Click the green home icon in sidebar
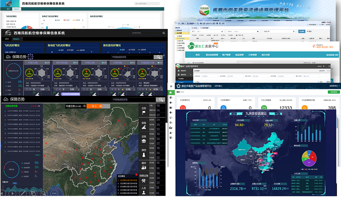Screen dimensions: 341x197 pos(171,92)
